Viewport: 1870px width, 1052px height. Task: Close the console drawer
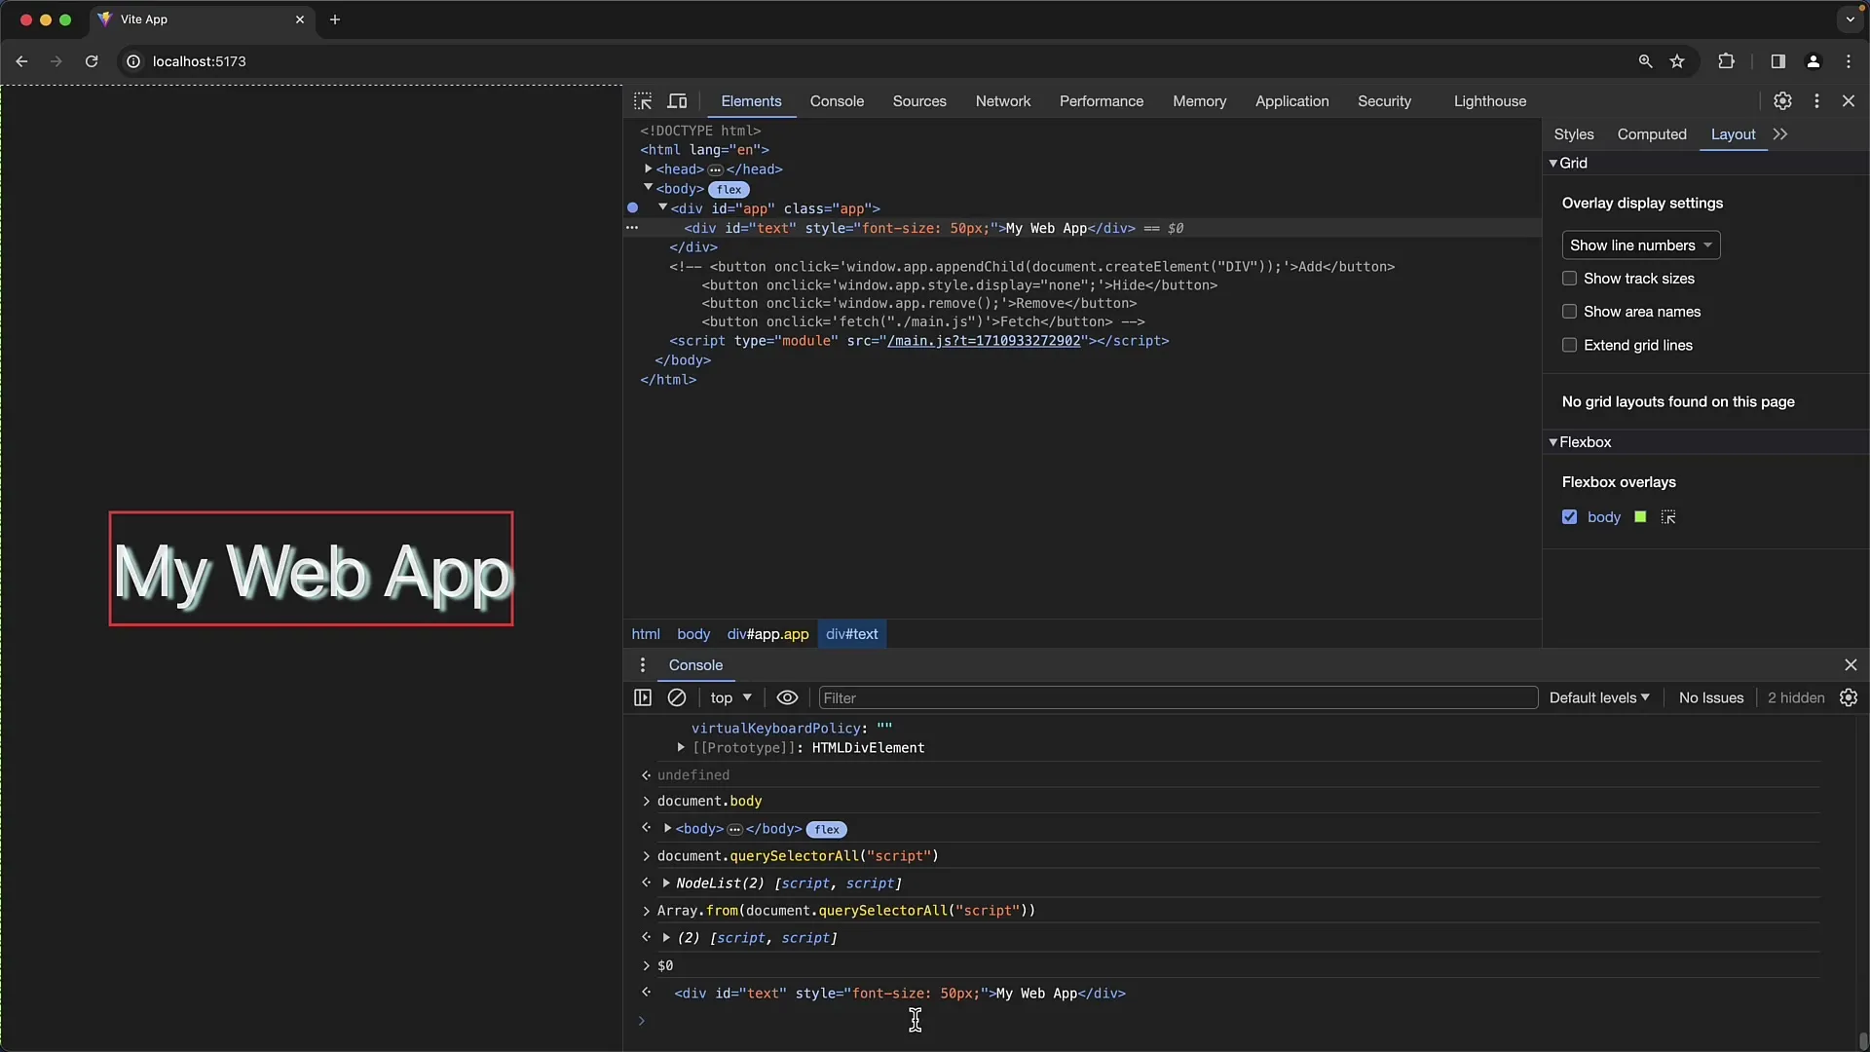pyautogui.click(x=1851, y=665)
